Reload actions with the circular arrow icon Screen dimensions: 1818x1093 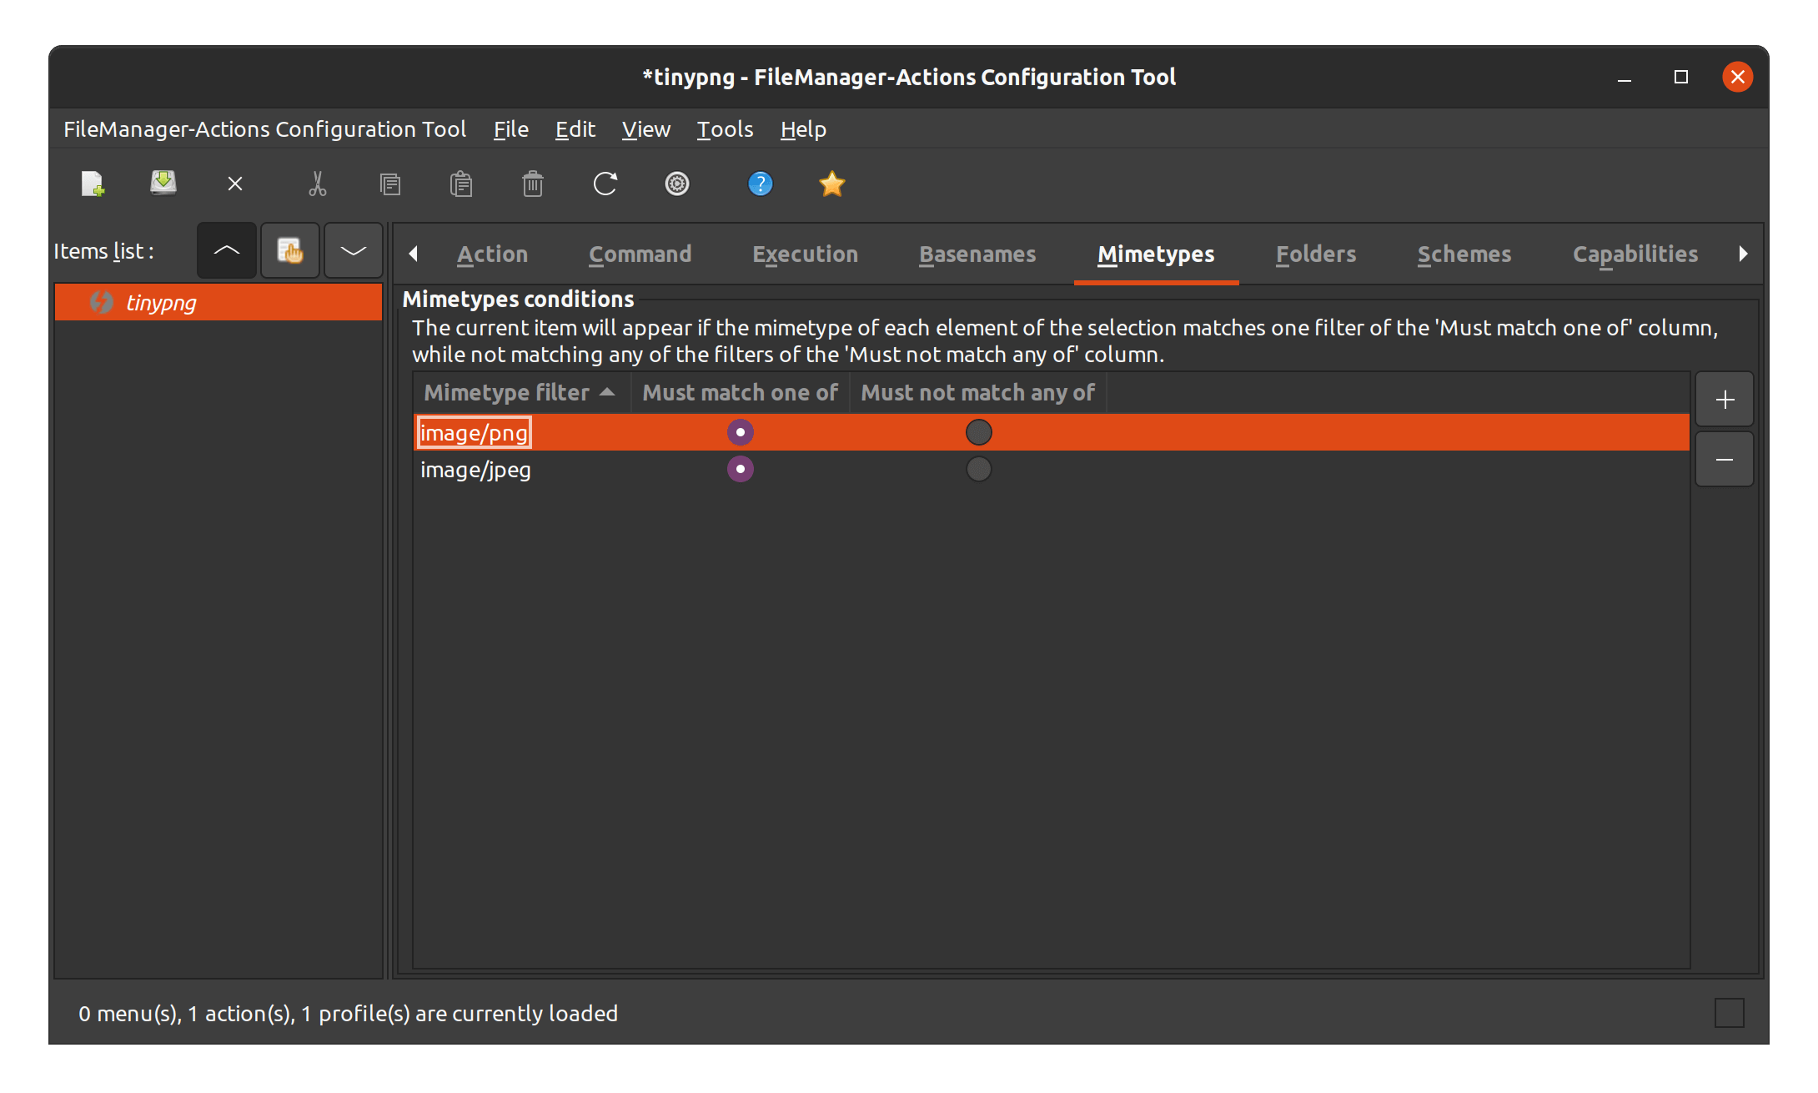605,184
